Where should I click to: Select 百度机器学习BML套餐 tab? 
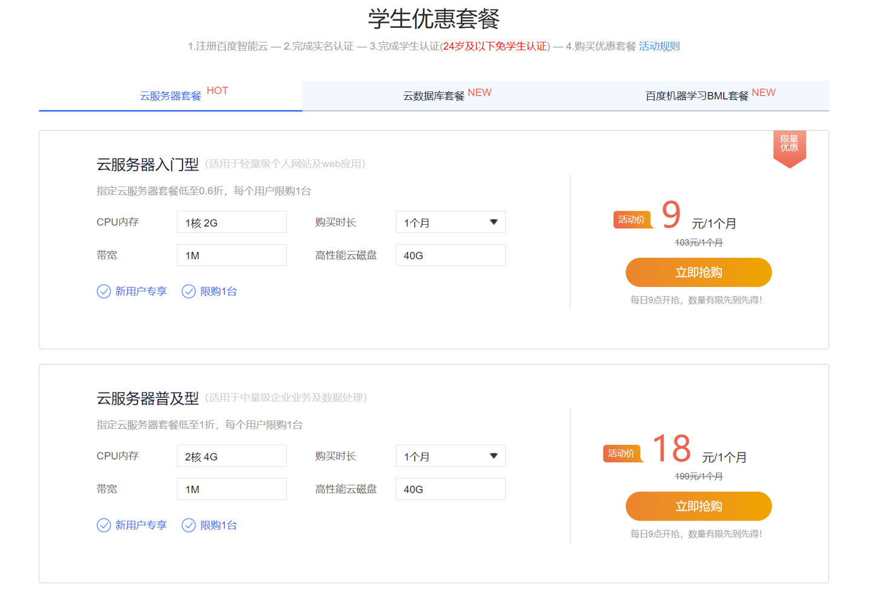pyautogui.click(x=697, y=96)
